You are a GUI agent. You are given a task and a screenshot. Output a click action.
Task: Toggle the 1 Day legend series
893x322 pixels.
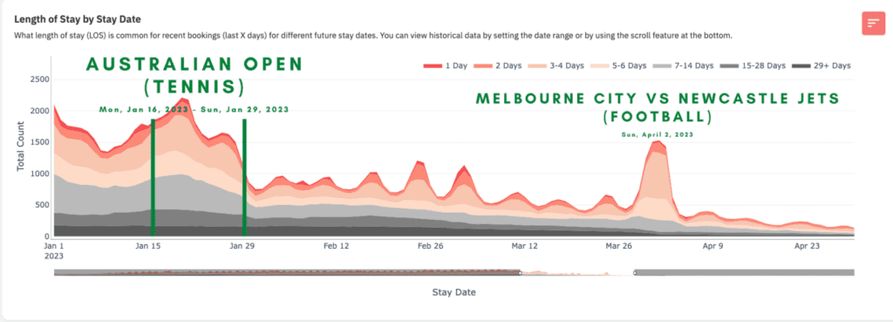(x=446, y=65)
